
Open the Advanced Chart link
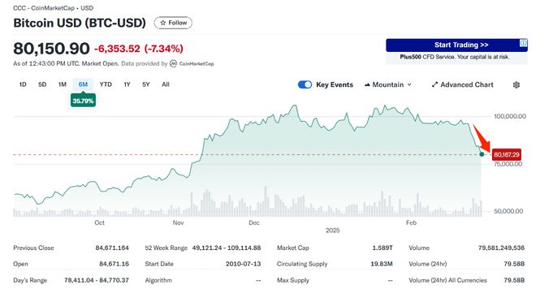coord(463,84)
